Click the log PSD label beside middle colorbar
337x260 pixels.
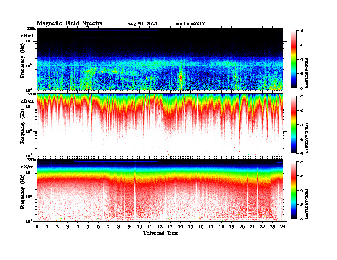click(307, 138)
